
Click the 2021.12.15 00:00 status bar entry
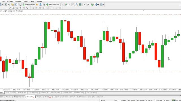(120, 101)
